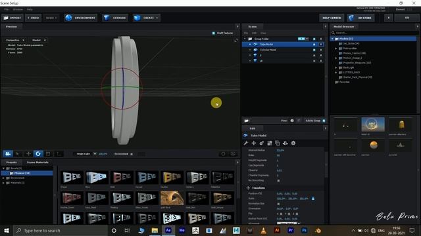The height and width of the screenshot is (236, 421).
Task: Click the Environment button in top toolbar
Action: point(81,18)
